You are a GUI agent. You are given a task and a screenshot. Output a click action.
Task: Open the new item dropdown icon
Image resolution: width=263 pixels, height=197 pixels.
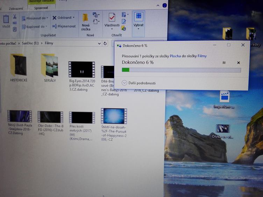[x=96, y=15]
